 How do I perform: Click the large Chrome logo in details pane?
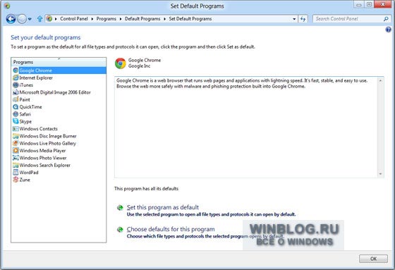pyautogui.click(x=121, y=63)
